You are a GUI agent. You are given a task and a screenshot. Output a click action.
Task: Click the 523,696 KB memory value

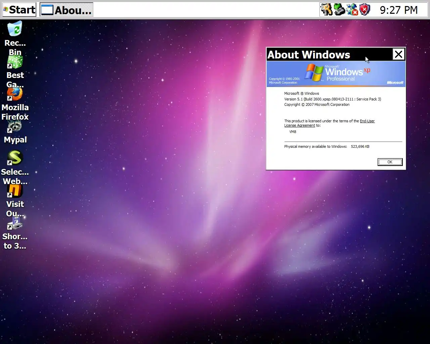point(360,146)
